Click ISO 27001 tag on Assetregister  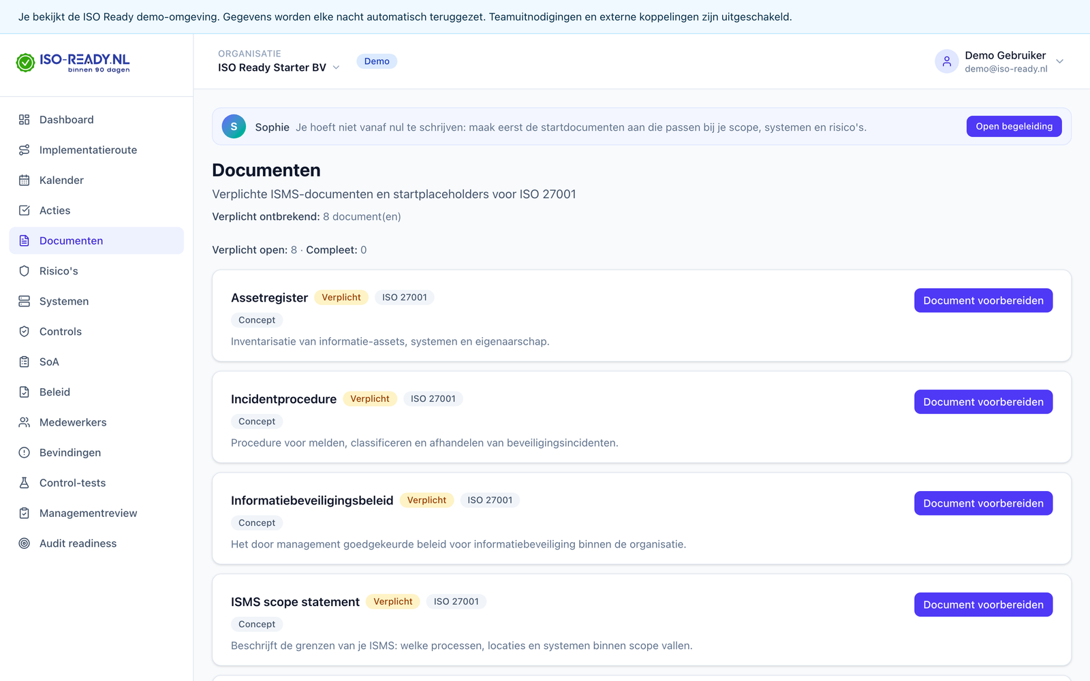405,298
